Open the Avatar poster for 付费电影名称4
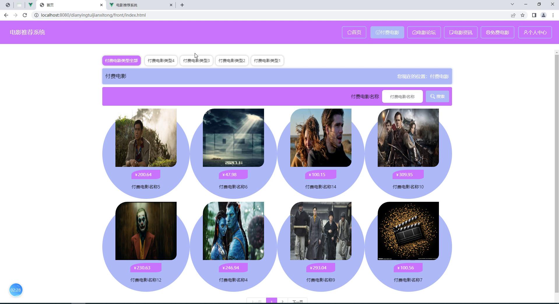Viewport: 559px width, 304px height. point(233,231)
